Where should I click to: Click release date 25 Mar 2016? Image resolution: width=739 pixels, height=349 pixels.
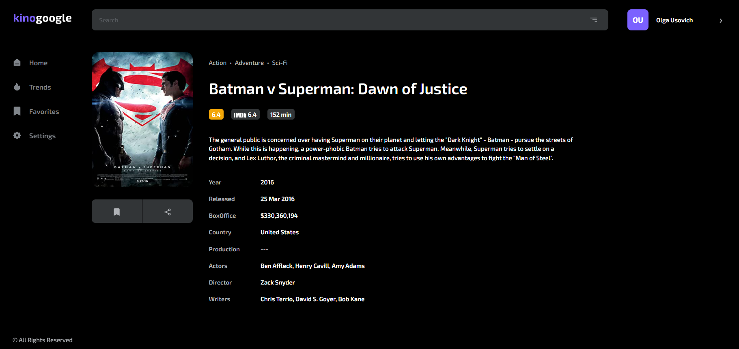pyautogui.click(x=278, y=199)
